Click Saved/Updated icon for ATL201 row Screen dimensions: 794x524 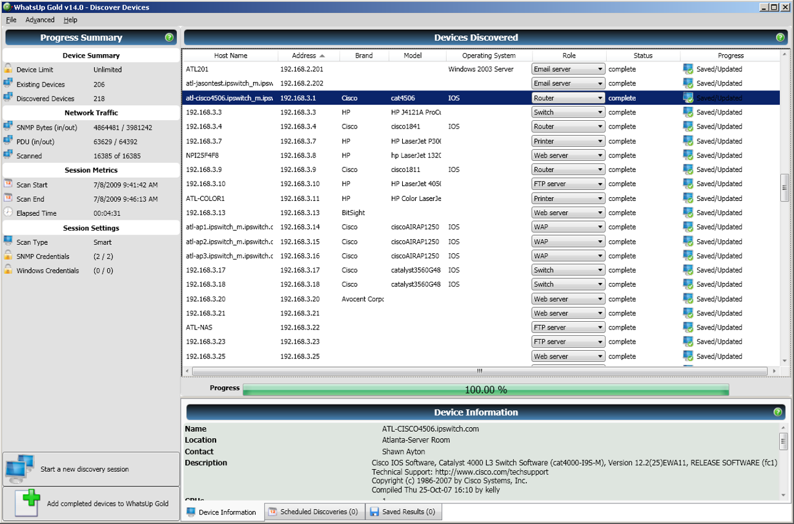688,69
